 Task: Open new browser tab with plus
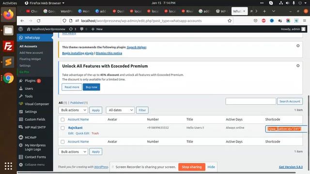click(264, 11)
